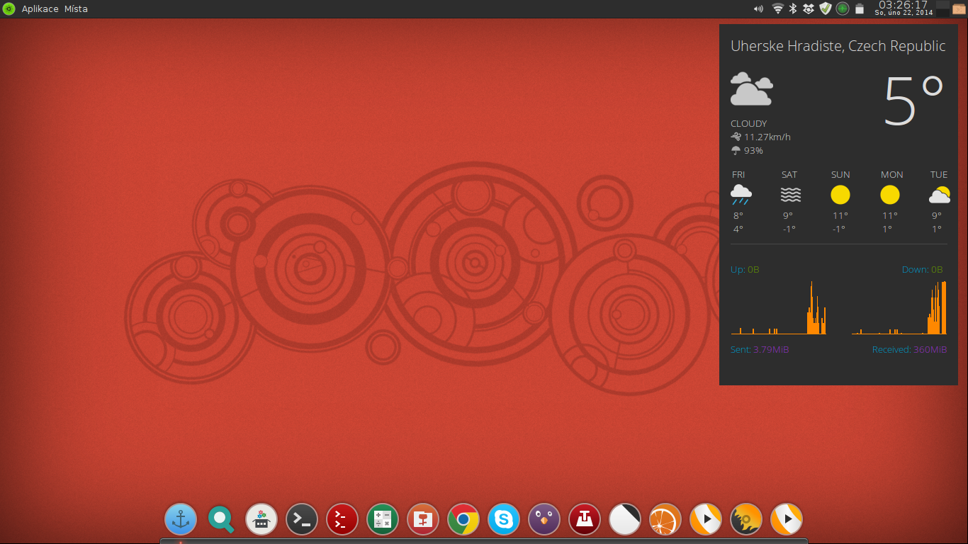Click the volume speaker tray icon
968x544 pixels.
(758, 9)
